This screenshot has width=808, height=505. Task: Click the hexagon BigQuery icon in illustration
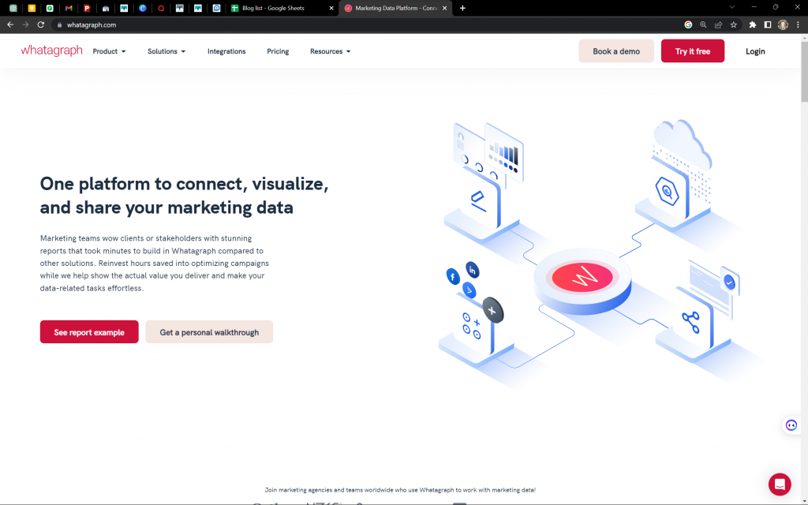pos(667,192)
